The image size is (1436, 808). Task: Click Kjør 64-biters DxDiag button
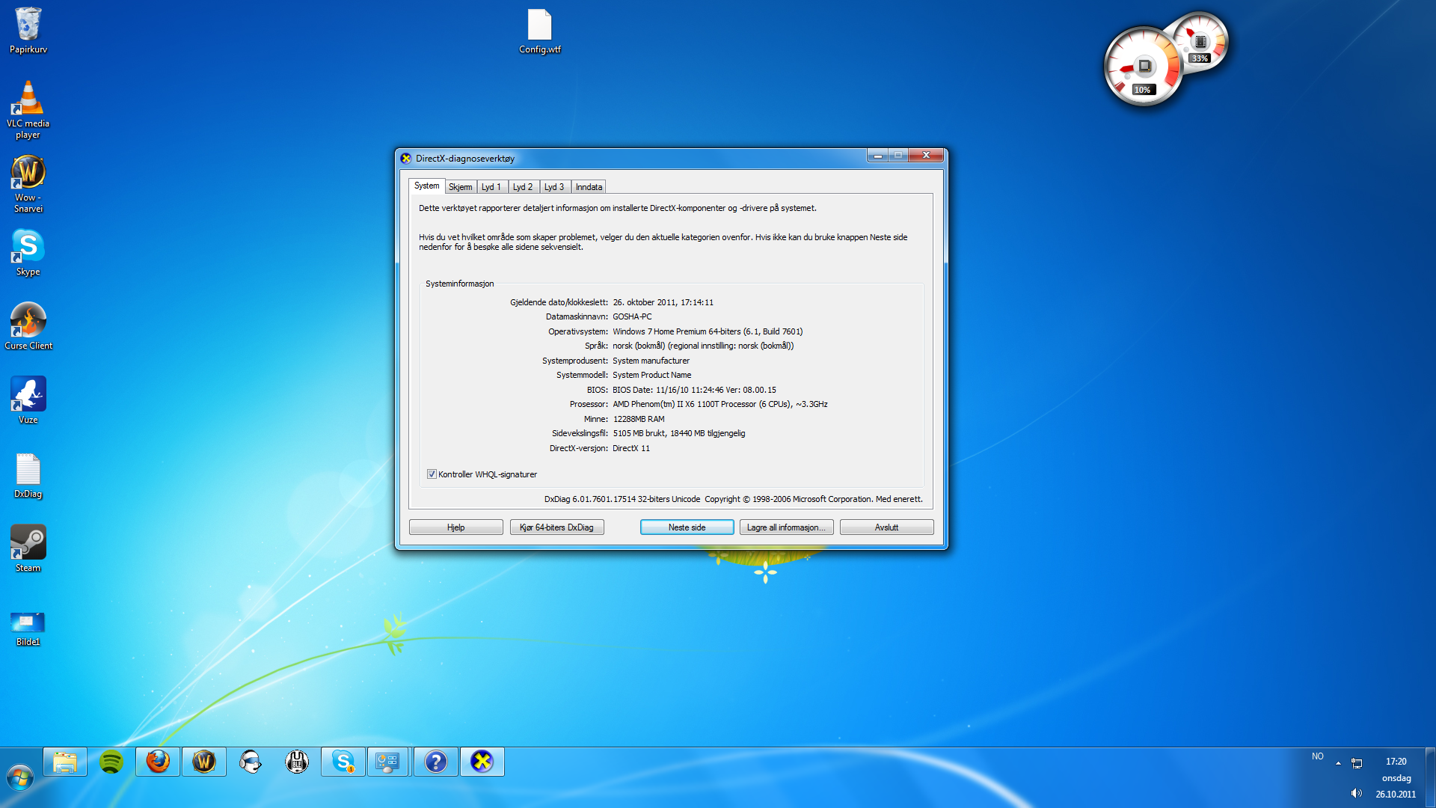point(556,527)
